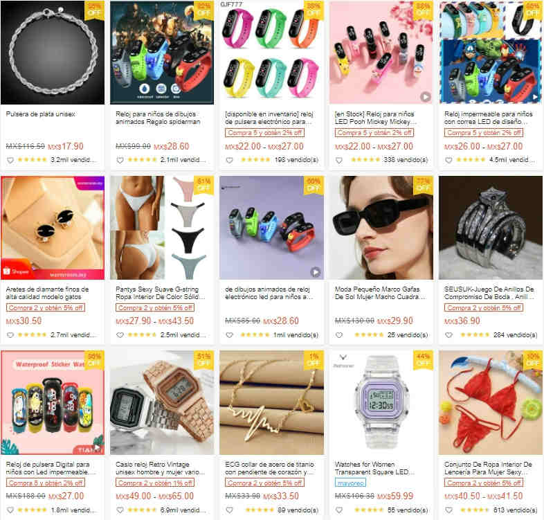The width and height of the screenshot is (544, 520).
Task: Favorite the Spiderman kids watch via heart icon
Action: (x=120, y=161)
